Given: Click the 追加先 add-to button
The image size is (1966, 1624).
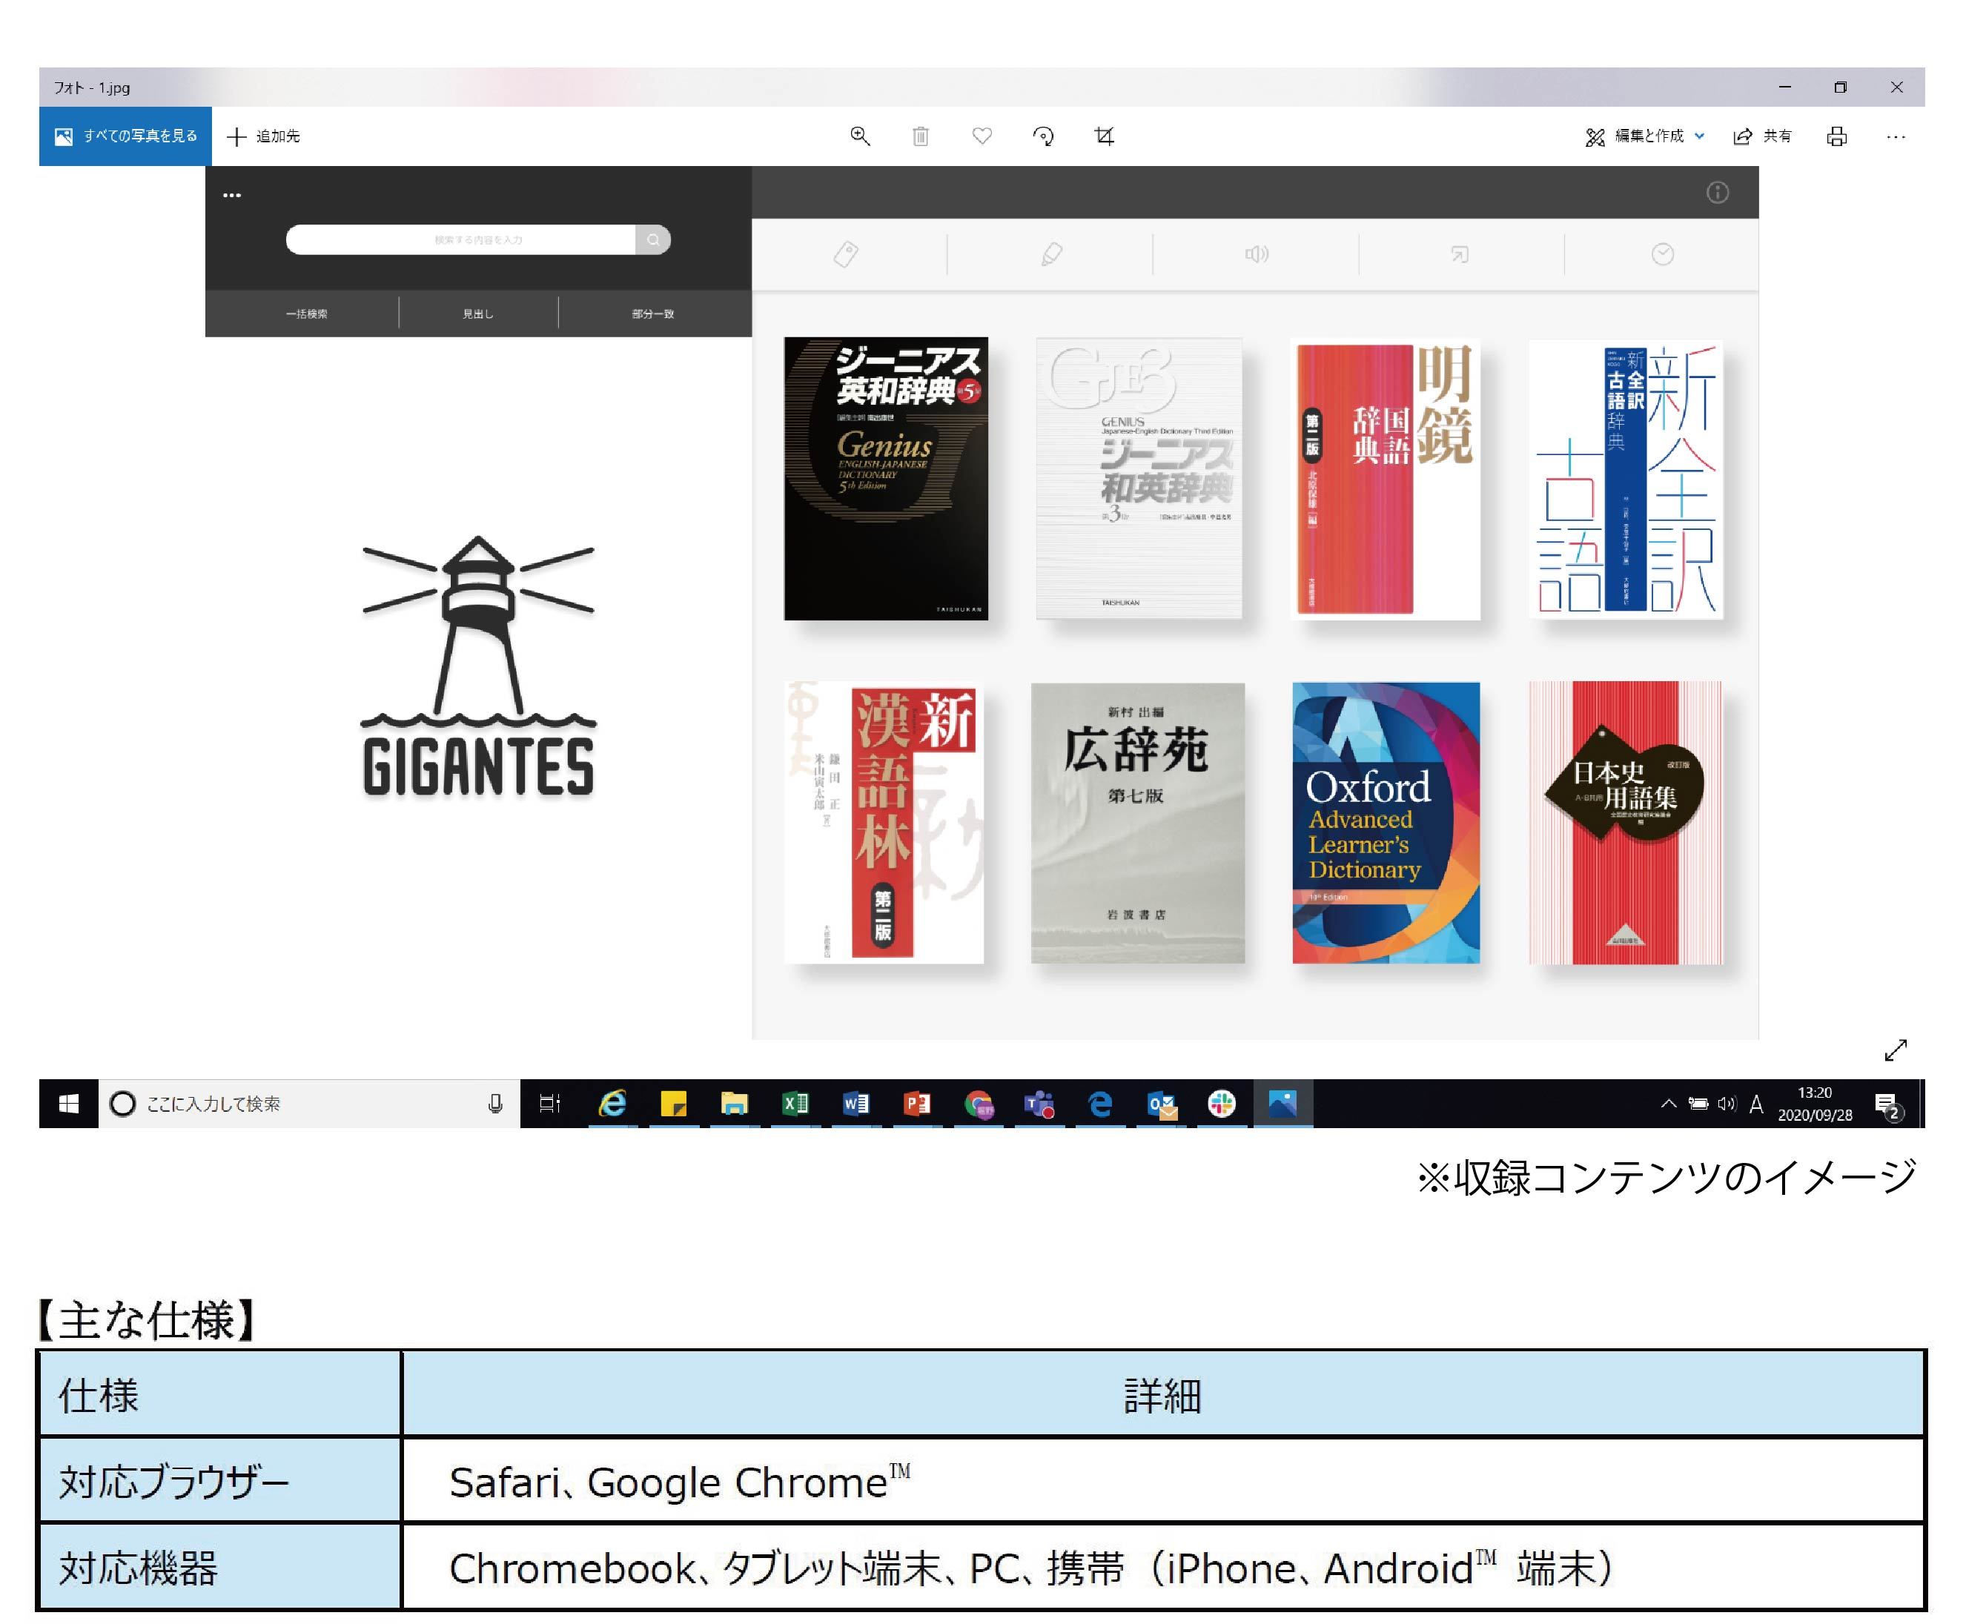Looking at the screenshot, I should pyautogui.click(x=264, y=136).
